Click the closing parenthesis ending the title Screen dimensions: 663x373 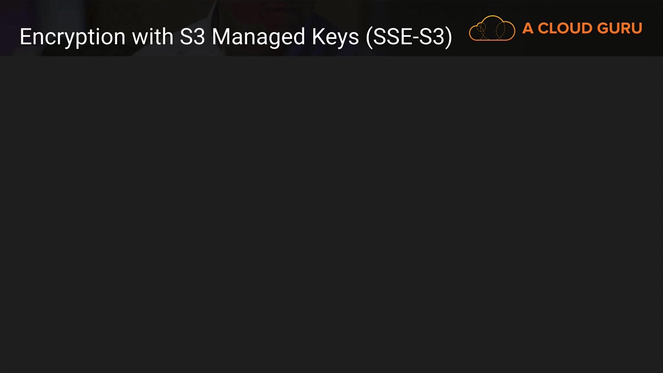point(449,37)
